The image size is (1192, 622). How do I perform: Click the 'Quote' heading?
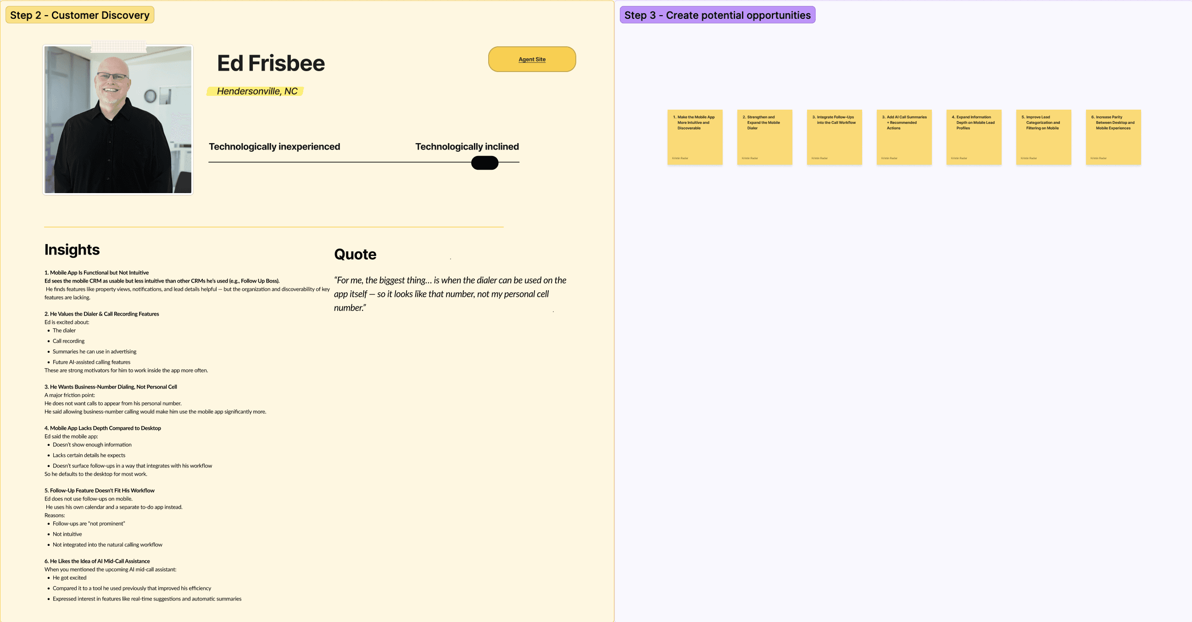click(355, 254)
